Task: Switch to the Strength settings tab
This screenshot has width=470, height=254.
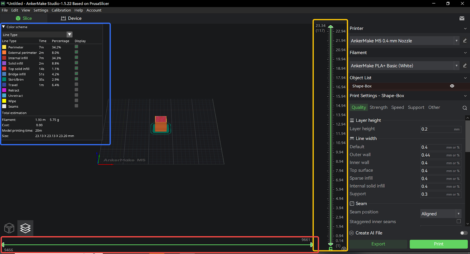Action: point(378,107)
